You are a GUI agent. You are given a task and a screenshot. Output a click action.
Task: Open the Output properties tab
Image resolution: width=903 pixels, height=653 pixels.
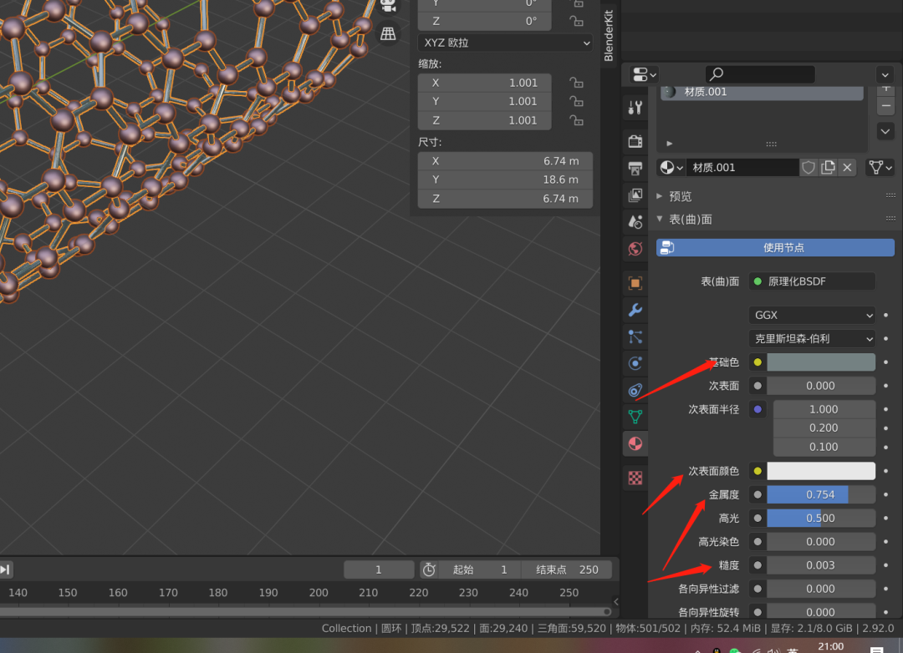coord(635,168)
